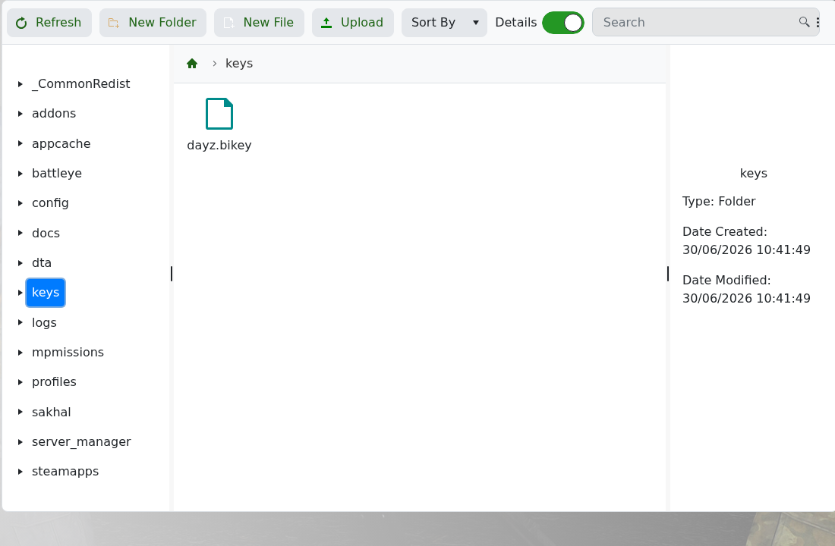Expand the sakhal folder arrow
Screen dimensions: 835x546
pyautogui.click(x=20, y=412)
